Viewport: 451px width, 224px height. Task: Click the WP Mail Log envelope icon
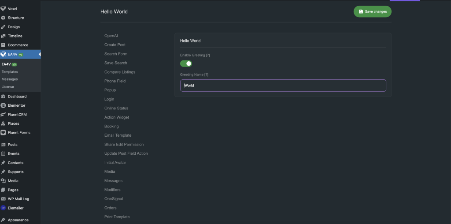point(4,199)
